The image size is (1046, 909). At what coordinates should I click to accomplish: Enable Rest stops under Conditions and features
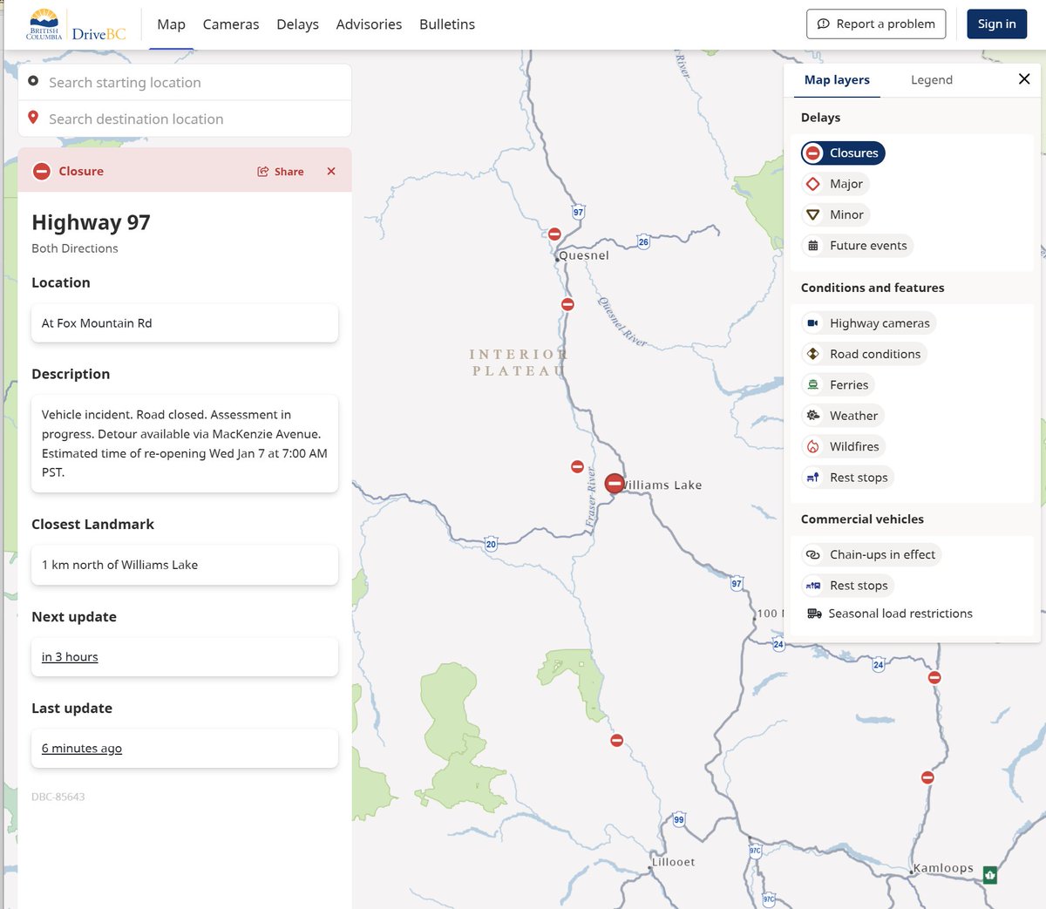[x=847, y=478]
